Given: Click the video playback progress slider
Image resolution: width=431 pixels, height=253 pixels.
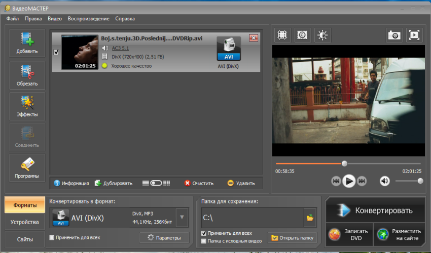Looking at the screenshot, I should (x=348, y=163).
